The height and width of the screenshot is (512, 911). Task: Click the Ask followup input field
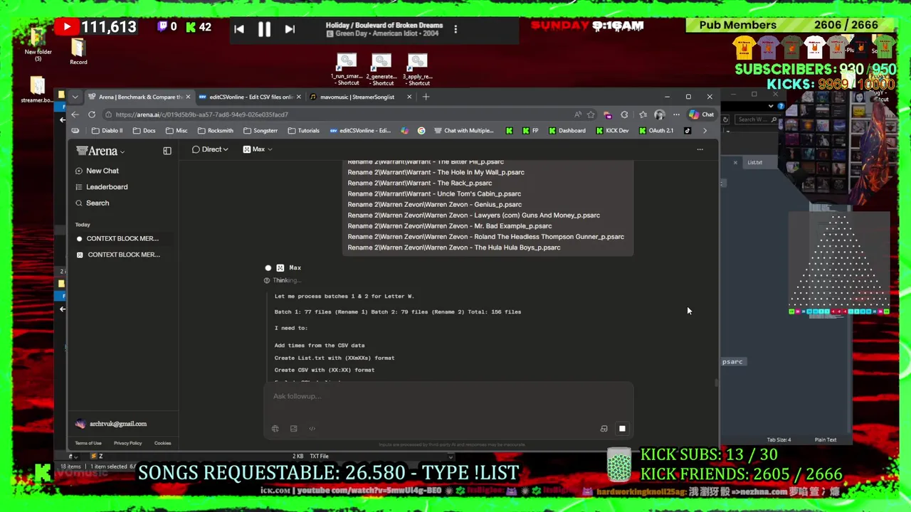point(448,397)
